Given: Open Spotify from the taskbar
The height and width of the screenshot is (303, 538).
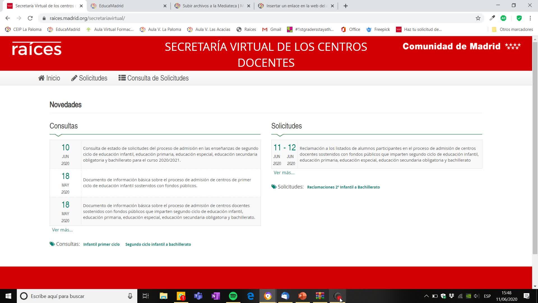Looking at the screenshot, I should (x=233, y=296).
